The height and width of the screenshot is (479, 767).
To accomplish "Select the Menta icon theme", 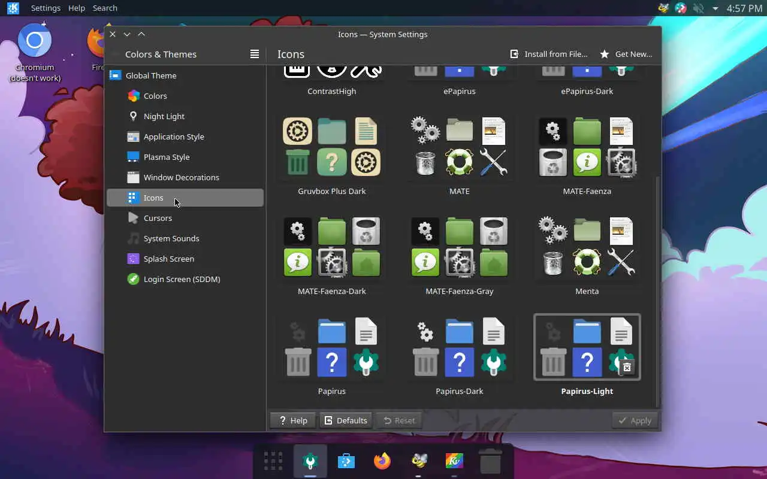I will tap(587, 256).
